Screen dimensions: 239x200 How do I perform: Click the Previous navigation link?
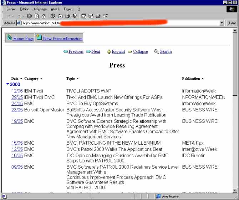tap(76, 51)
